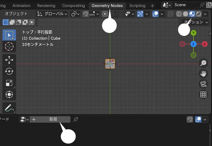Select the Cursor tool
The width and height of the screenshot is (212, 146).
click(9, 46)
